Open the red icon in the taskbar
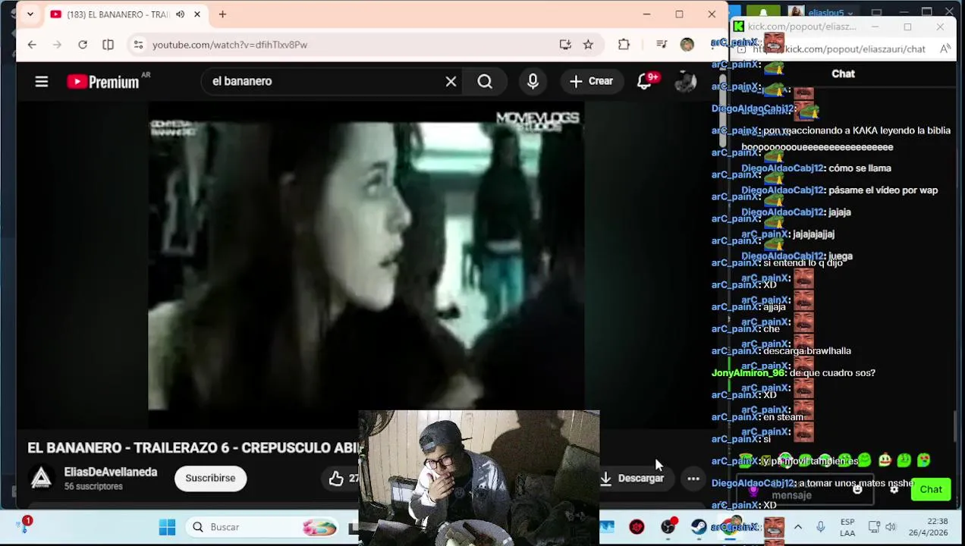This screenshot has height=546, width=965. coord(637,527)
